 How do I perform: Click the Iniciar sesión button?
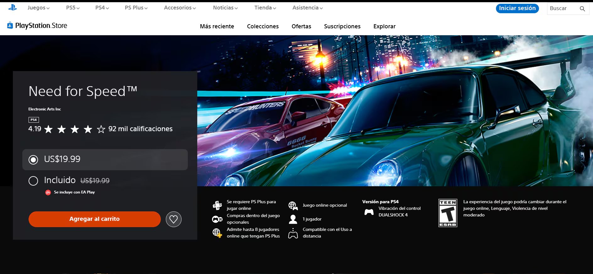(x=517, y=8)
